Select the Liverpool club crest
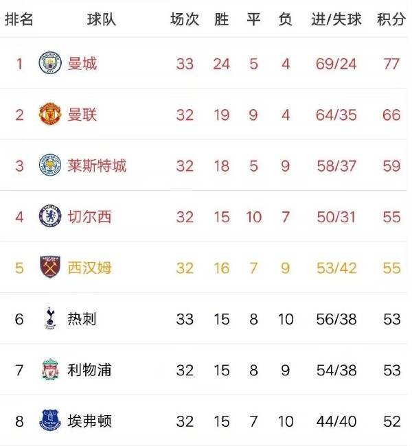The width and height of the screenshot is (412, 446). pyautogui.click(x=50, y=369)
